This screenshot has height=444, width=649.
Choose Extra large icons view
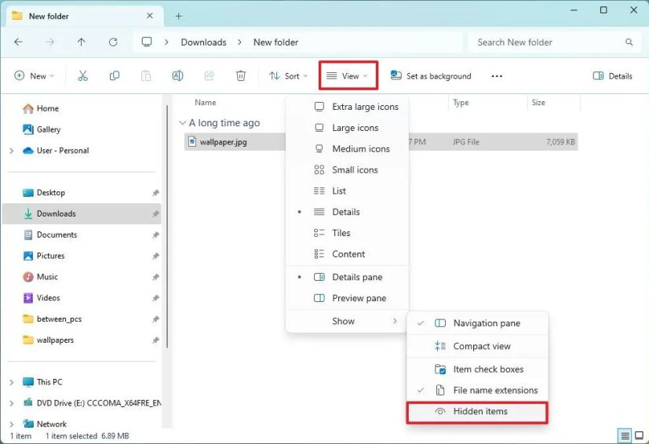click(x=348, y=107)
